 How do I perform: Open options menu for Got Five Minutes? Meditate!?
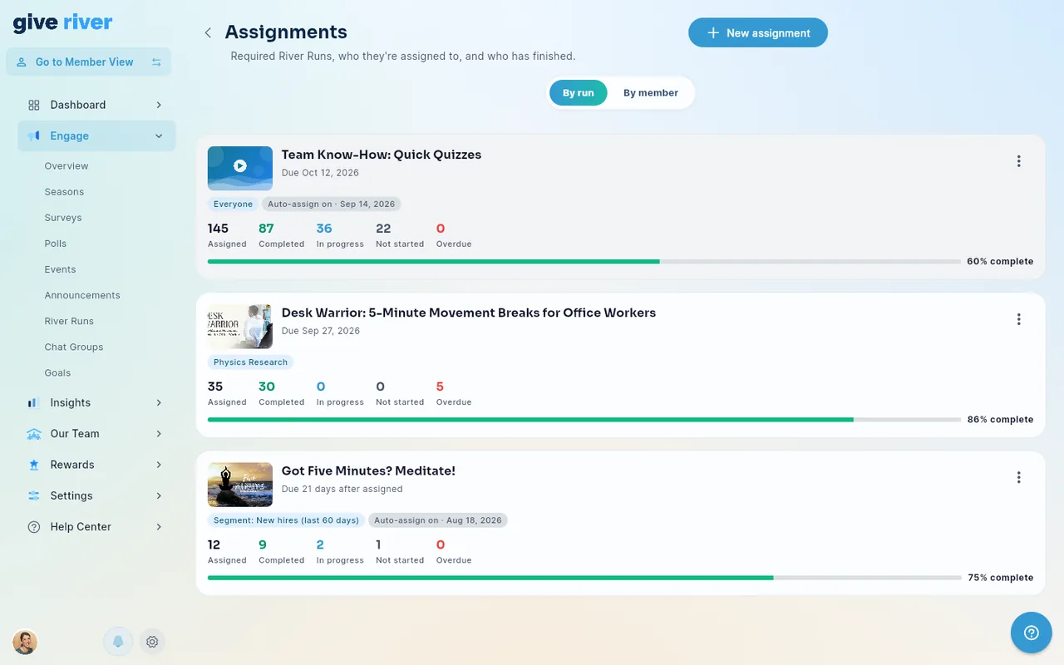click(x=1019, y=477)
